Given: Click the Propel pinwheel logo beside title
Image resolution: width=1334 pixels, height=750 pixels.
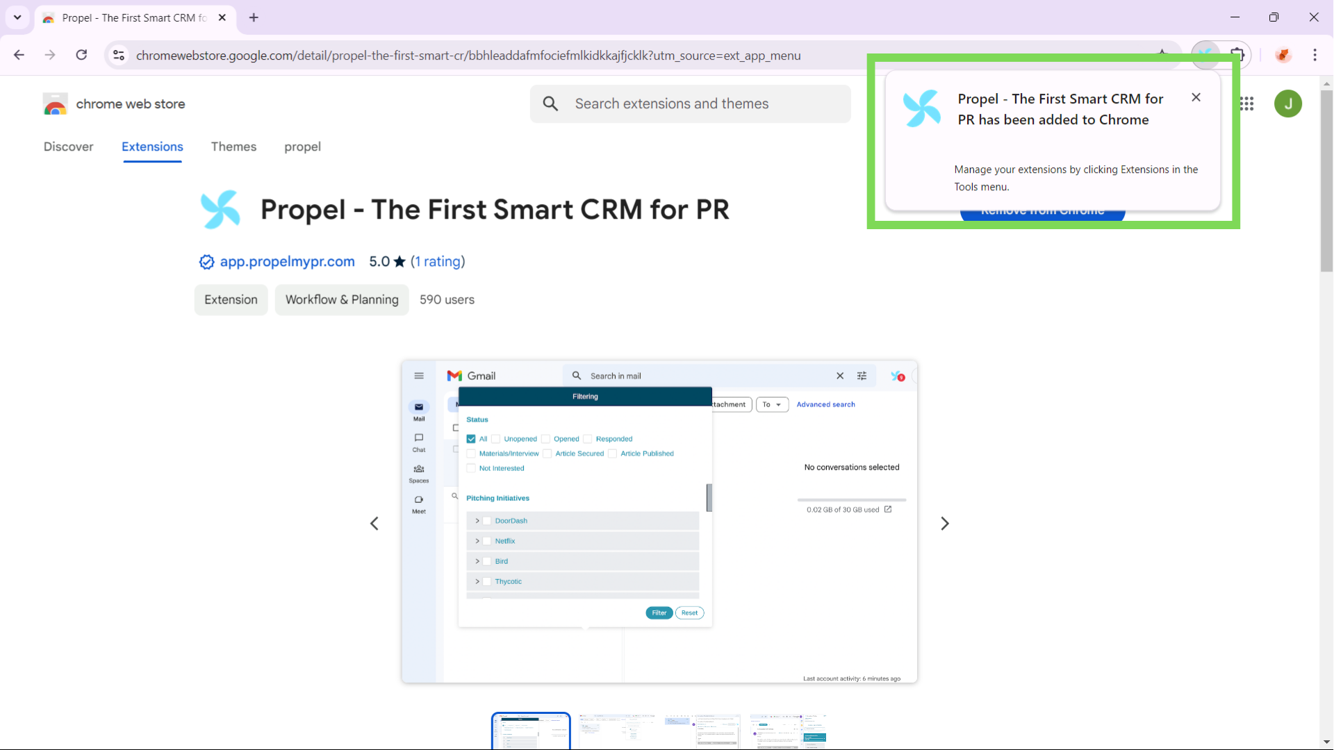Looking at the screenshot, I should coord(220,209).
